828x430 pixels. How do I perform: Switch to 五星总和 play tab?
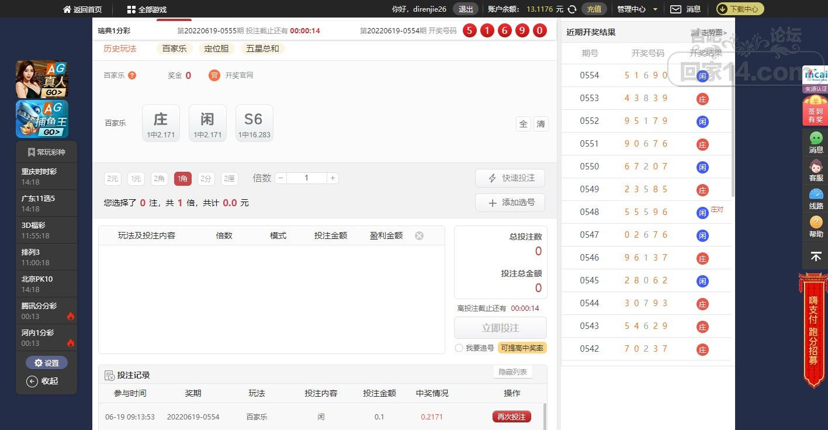tap(262, 48)
